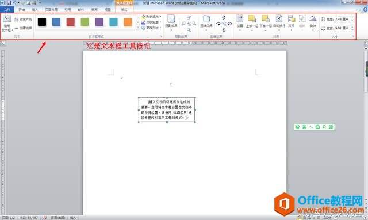Apply the purple text box style
This screenshot has width=368, height=220.
click(99, 22)
